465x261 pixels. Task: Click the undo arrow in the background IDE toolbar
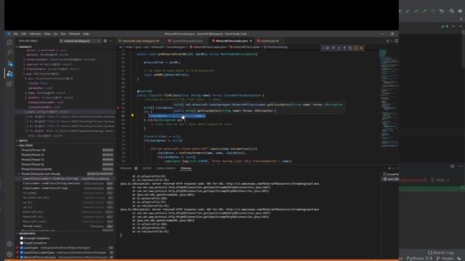pos(442,11)
